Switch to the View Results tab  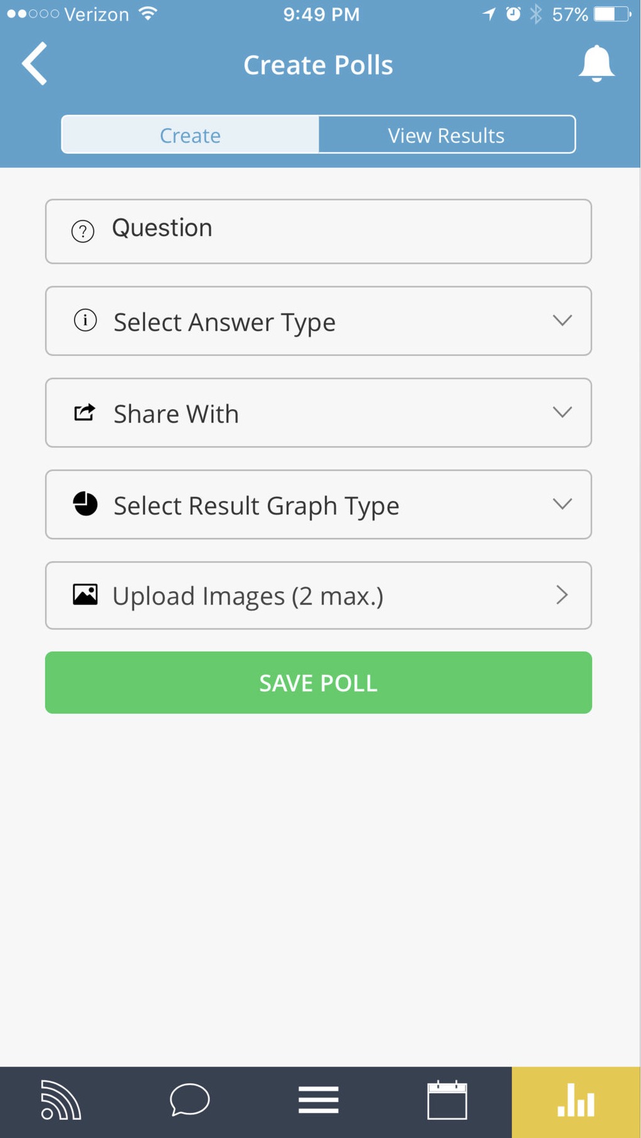click(x=446, y=135)
